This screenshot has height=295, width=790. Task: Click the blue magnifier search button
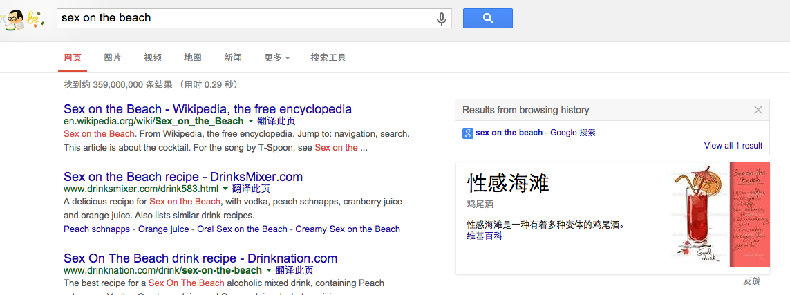pos(488,19)
